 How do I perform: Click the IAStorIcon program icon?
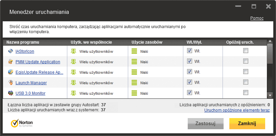[10, 51]
